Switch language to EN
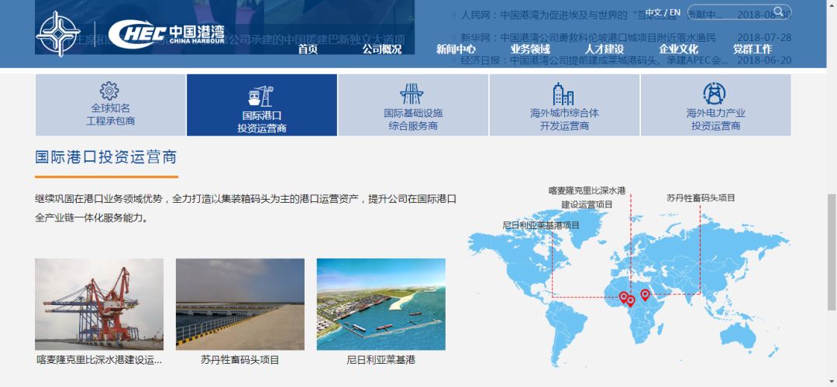The image size is (837, 387). [675, 12]
